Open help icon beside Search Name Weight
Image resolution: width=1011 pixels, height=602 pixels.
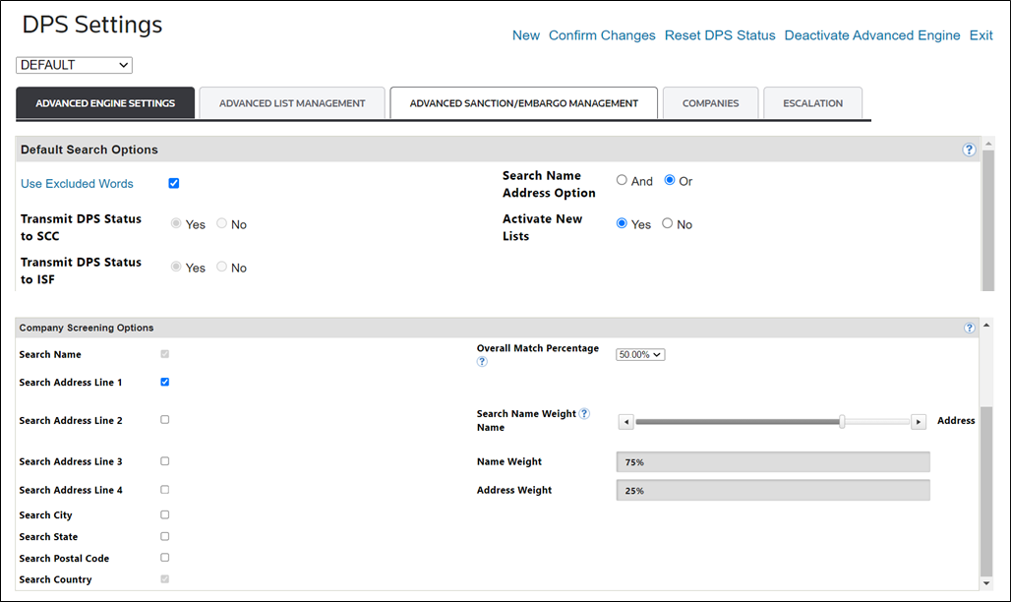click(584, 414)
